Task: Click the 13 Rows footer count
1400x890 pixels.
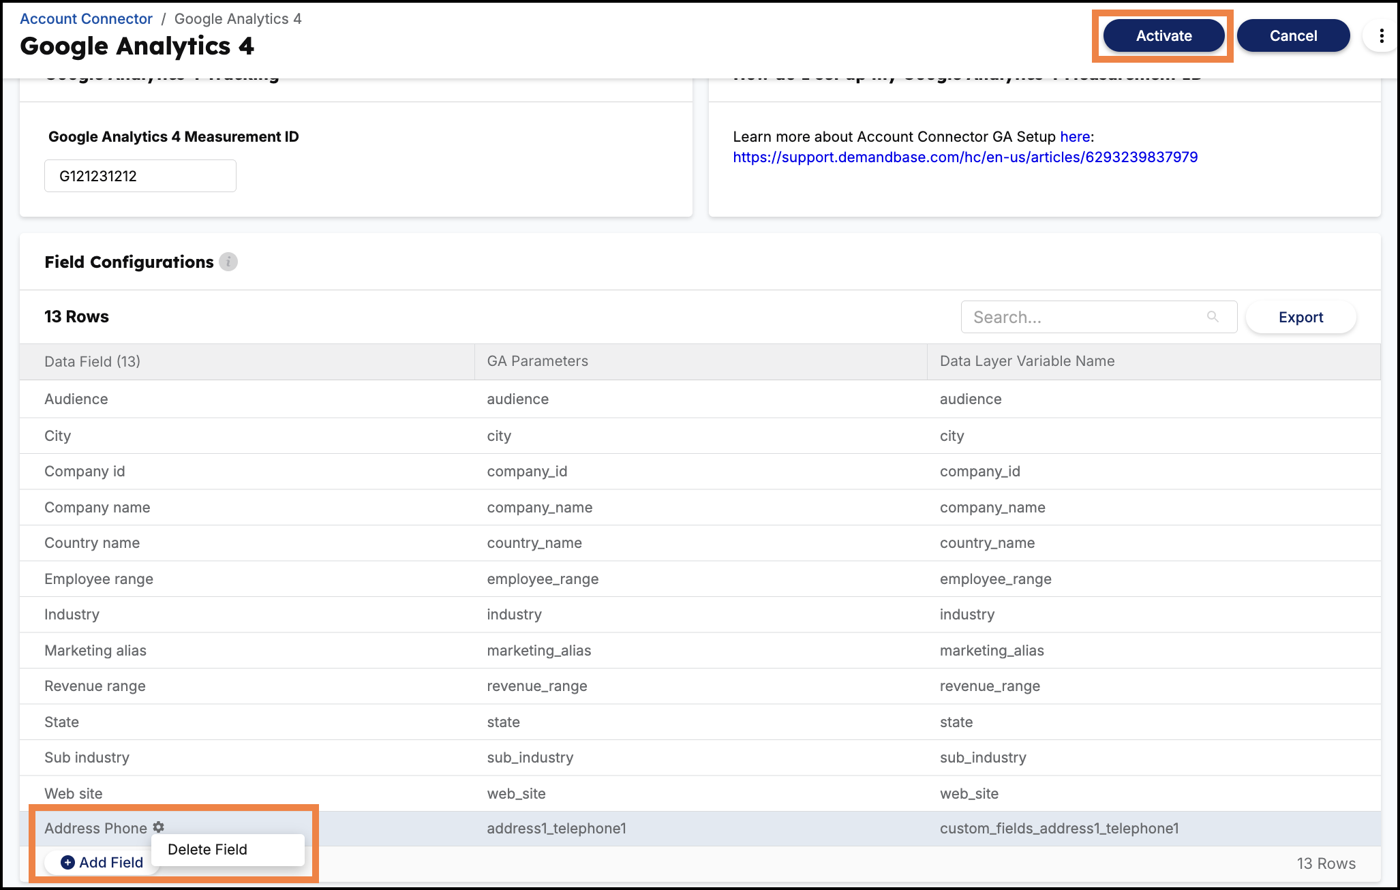Action: click(1326, 863)
